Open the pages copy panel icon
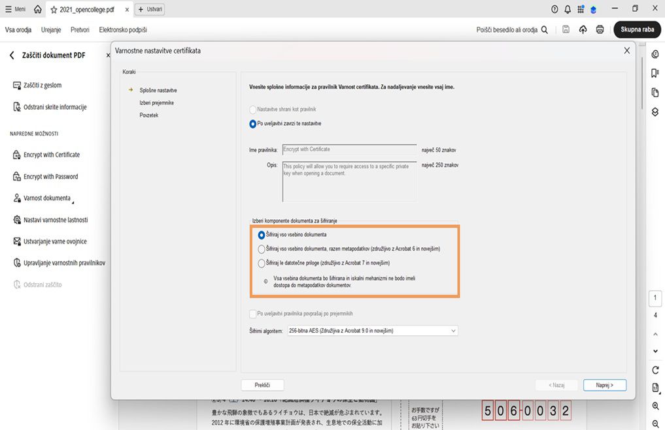 click(655, 93)
